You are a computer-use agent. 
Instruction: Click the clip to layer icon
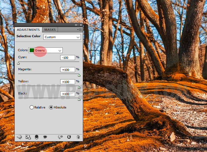37,137
